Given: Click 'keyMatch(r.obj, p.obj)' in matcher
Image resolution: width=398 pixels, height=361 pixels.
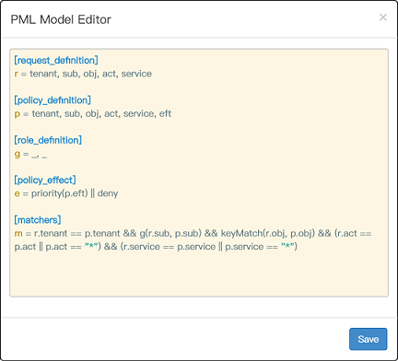Looking at the screenshot, I should tap(268, 233).
